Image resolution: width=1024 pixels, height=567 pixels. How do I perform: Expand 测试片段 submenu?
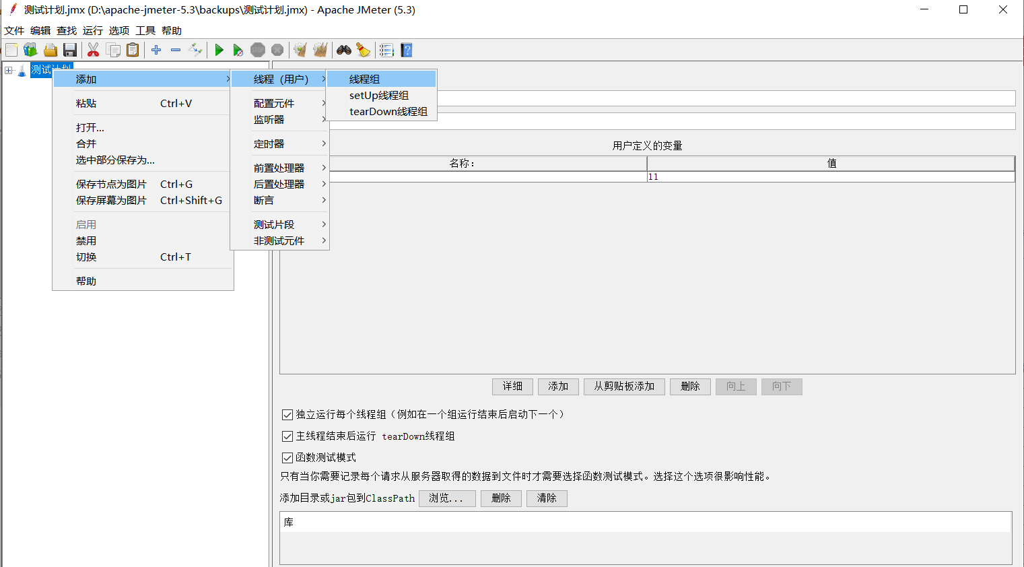coord(280,224)
